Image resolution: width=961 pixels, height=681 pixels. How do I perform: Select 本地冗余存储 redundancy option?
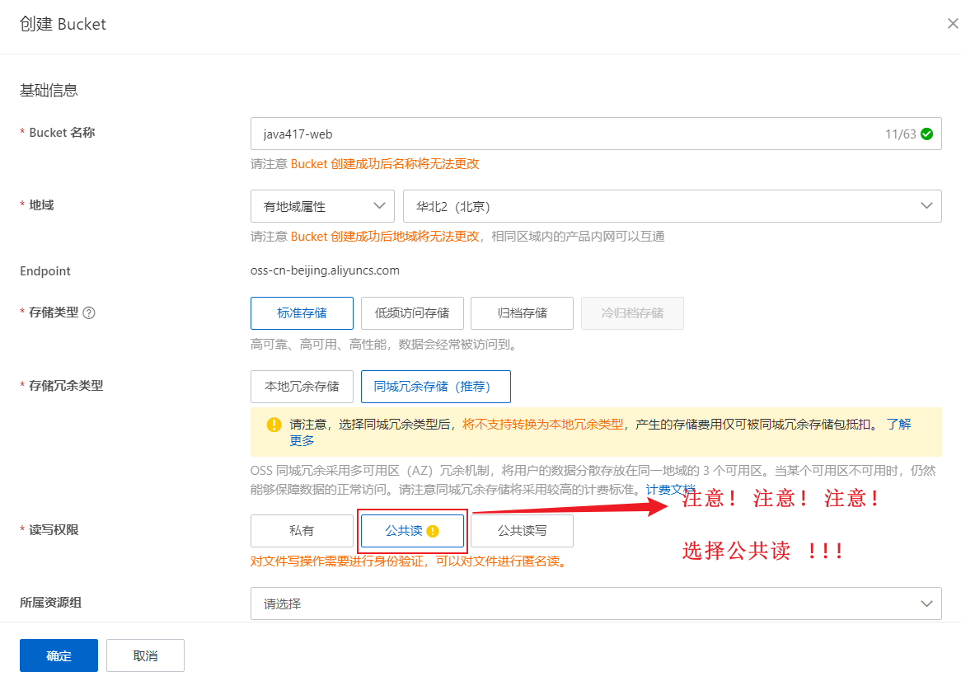(302, 387)
